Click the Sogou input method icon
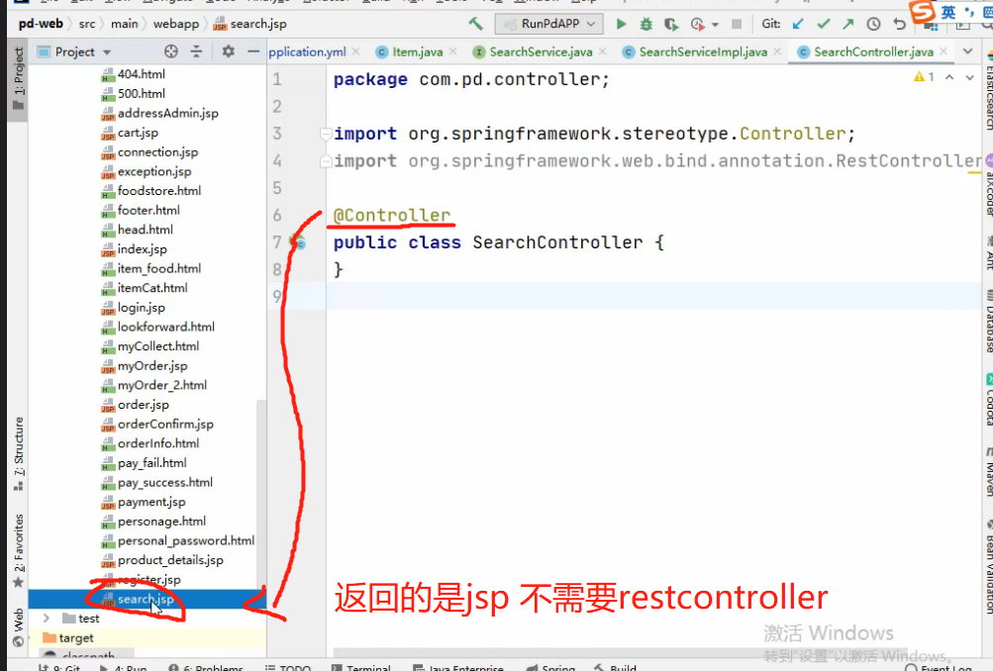The height and width of the screenshot is (671, 993). click(x=922, y=11)
